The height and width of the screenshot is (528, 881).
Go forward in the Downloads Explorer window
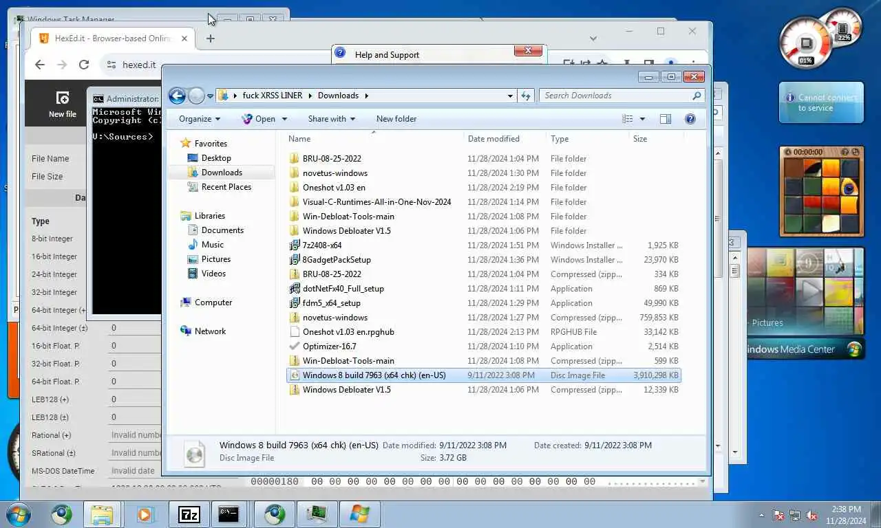196,96
